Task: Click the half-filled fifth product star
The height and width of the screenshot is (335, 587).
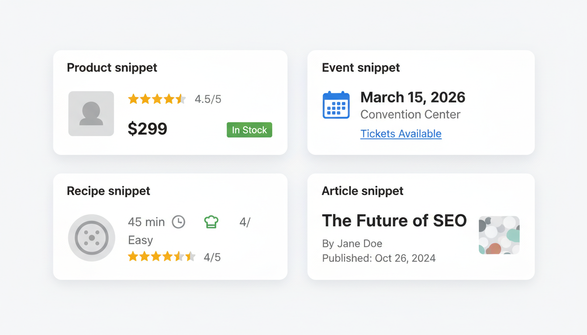Action: [x=181, y=99]
